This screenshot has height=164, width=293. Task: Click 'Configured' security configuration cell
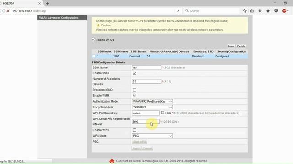pos(222,56)
